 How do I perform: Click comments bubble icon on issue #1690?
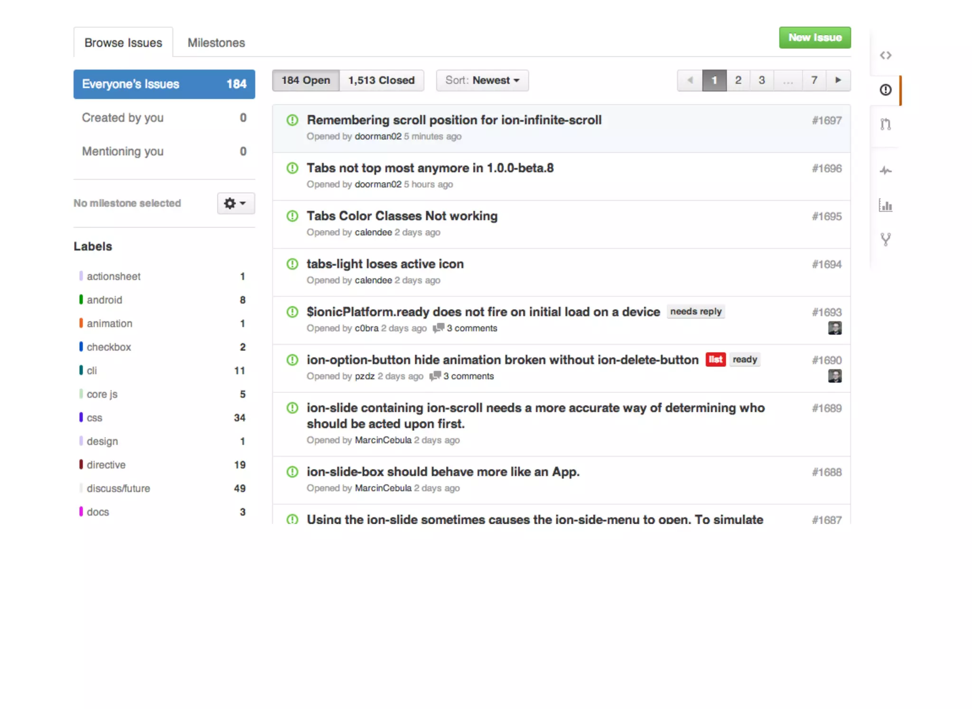(435, 376)
